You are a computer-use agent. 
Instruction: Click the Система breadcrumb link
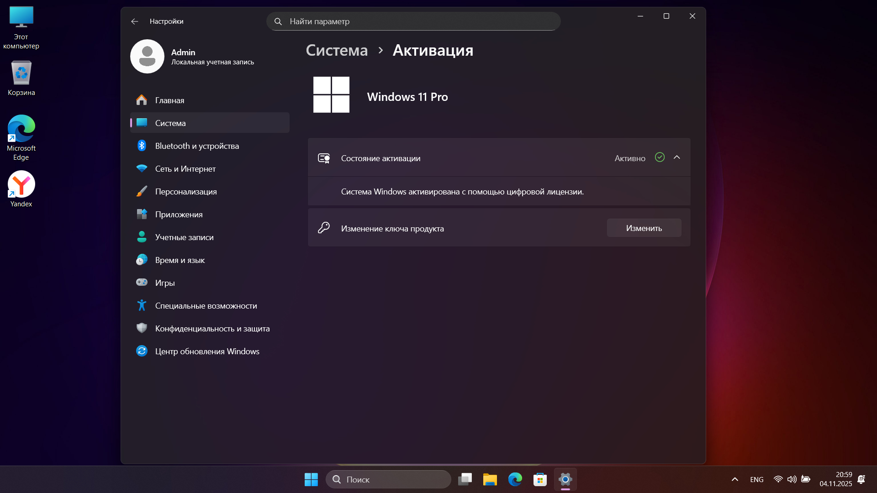[x=337, y=50]
